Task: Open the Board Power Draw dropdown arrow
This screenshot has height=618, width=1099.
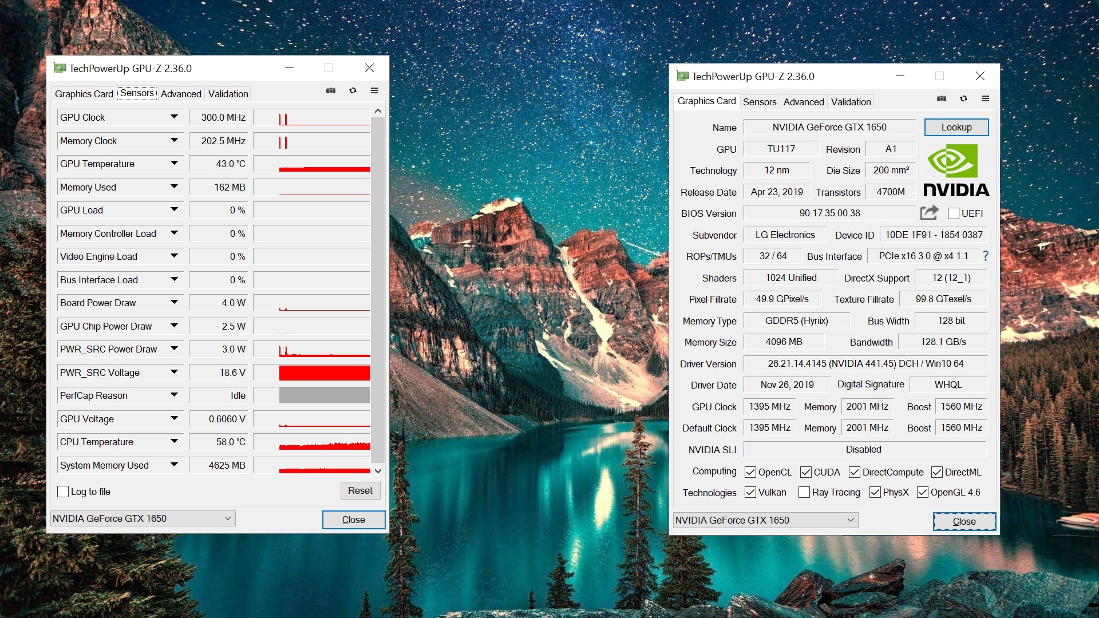Action: coord(174,303)
